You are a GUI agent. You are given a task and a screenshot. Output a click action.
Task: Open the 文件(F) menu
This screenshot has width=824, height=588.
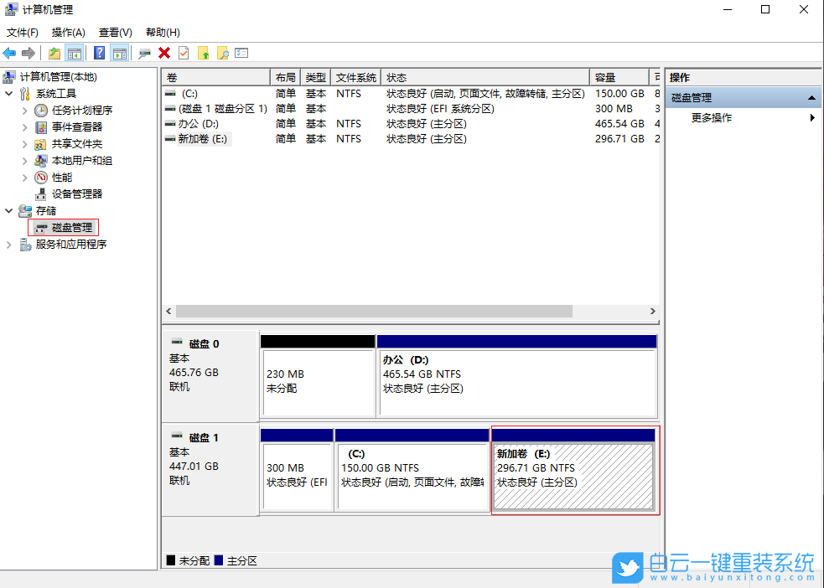point(21,32)
